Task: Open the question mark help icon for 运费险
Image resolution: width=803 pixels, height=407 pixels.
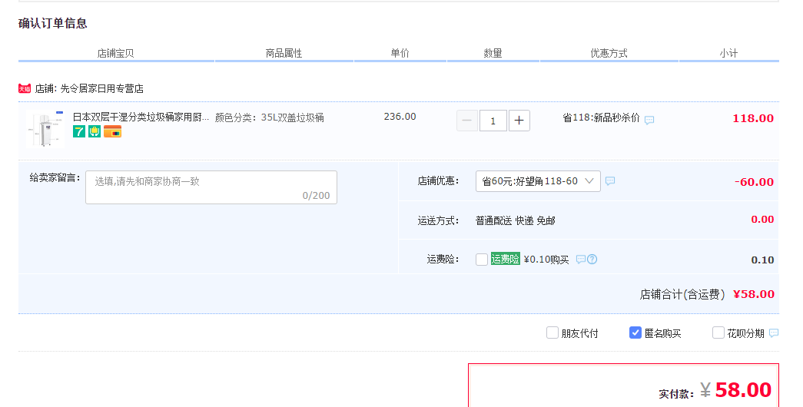Action: [x=592, y=260]
